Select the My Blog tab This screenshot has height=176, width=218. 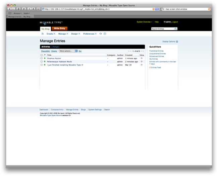tap(46, 29)
